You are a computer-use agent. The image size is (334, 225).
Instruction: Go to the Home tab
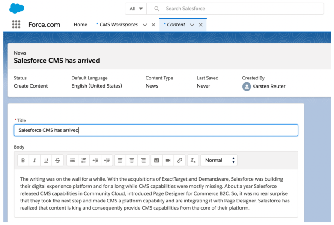click(x=81, y=25)
